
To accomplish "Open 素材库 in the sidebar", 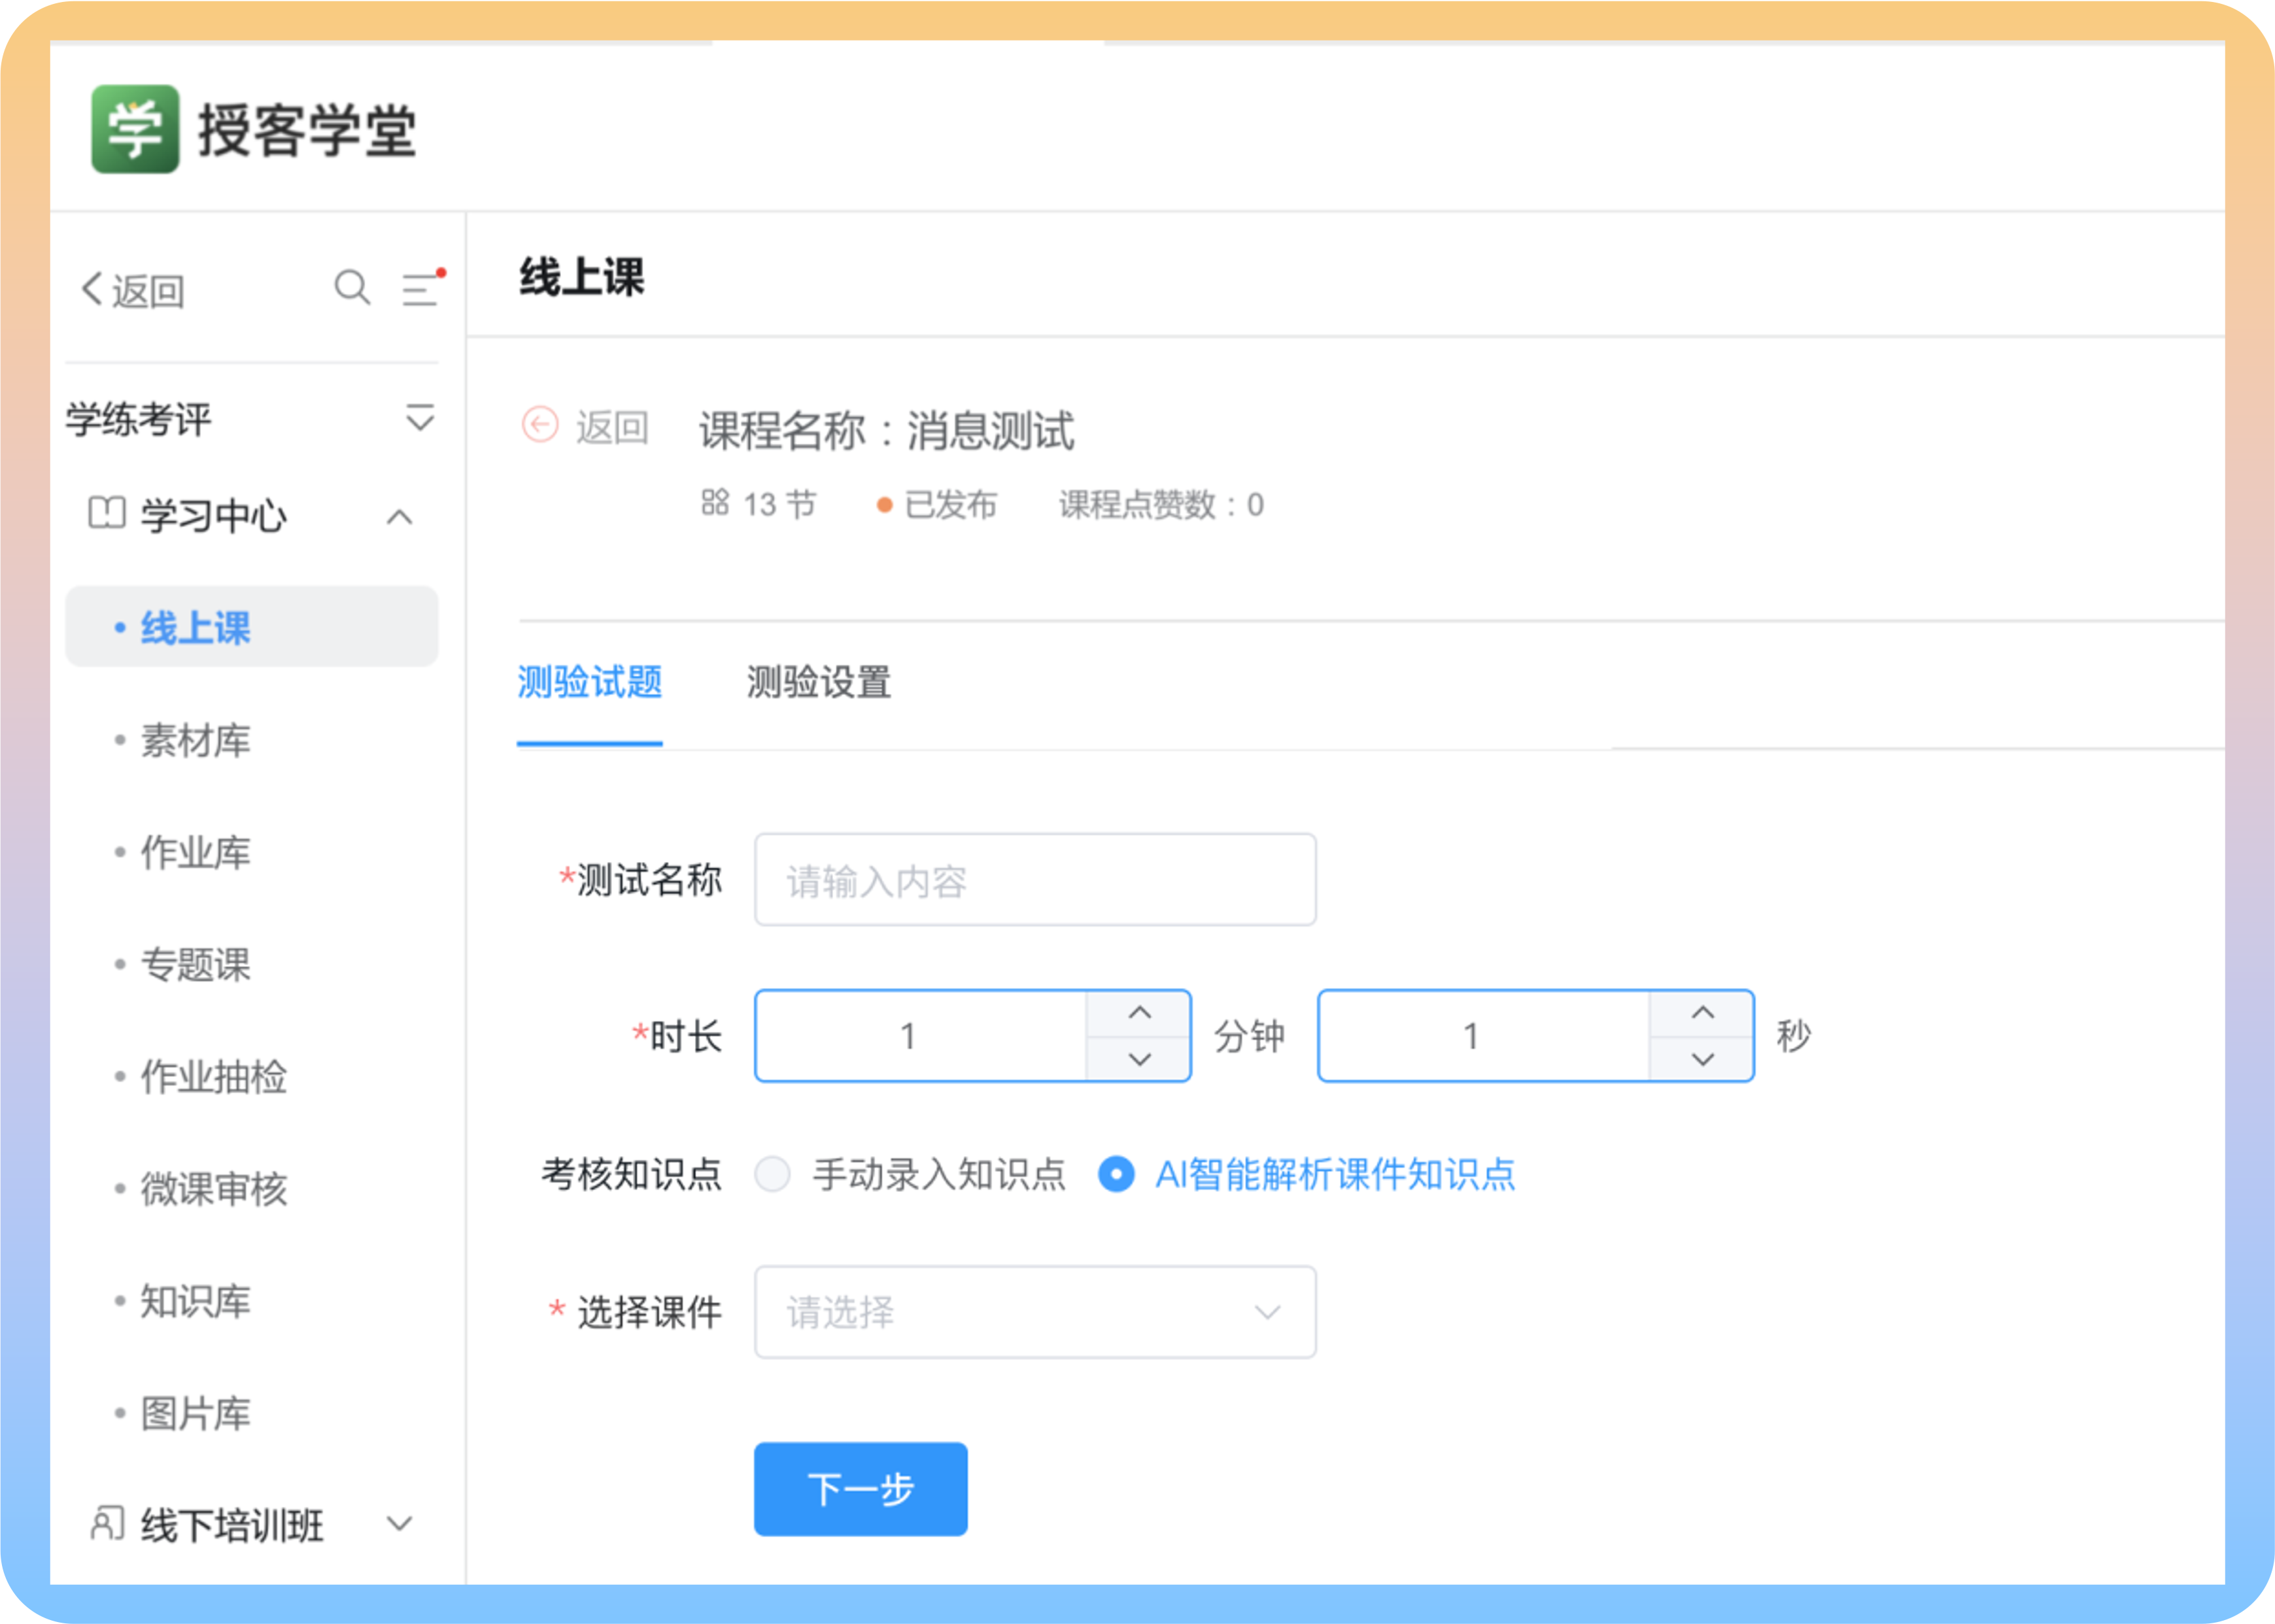I will pyautogui.click(x=195, y=741).
